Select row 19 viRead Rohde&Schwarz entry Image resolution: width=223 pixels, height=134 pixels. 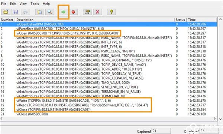[109, 105]
